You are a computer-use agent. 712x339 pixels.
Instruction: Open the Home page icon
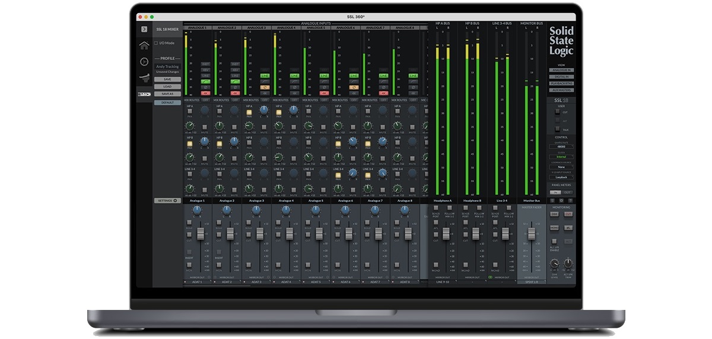tap(144, 45)
